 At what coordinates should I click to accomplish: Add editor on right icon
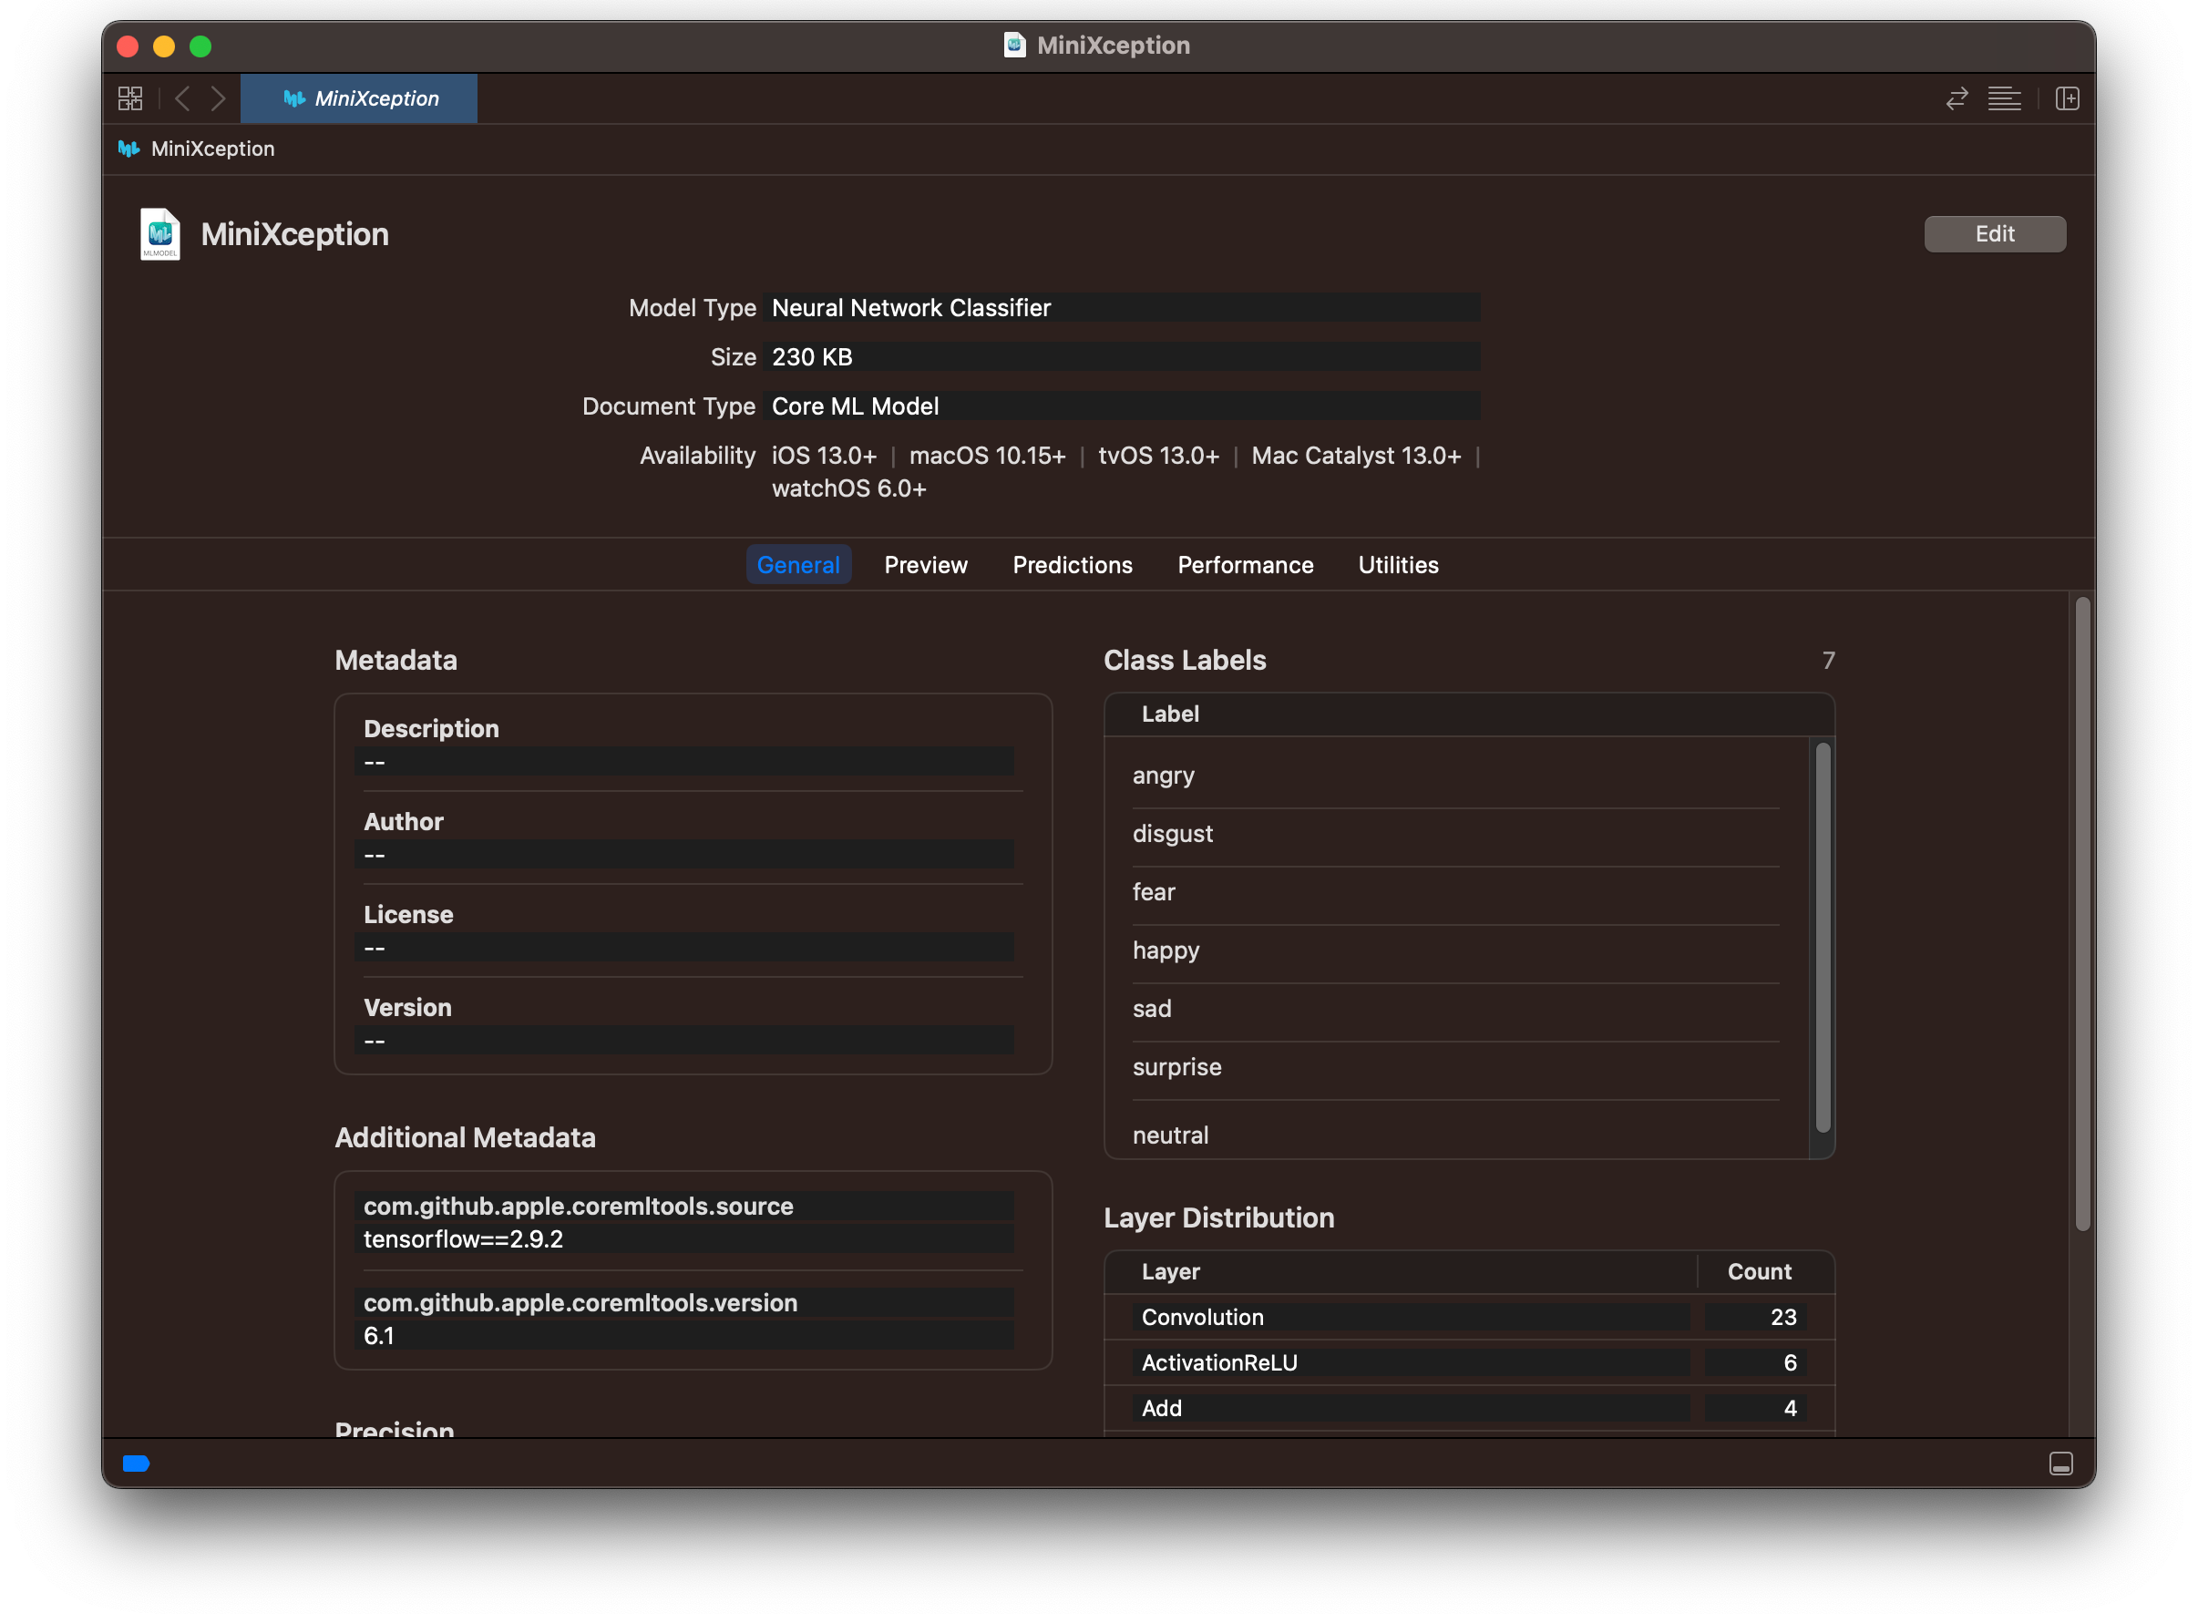2067,98
